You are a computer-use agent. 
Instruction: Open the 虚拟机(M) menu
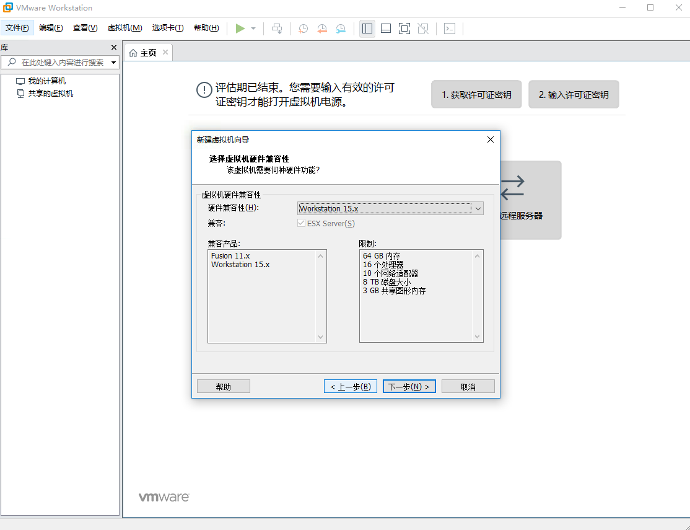[125, 28]
